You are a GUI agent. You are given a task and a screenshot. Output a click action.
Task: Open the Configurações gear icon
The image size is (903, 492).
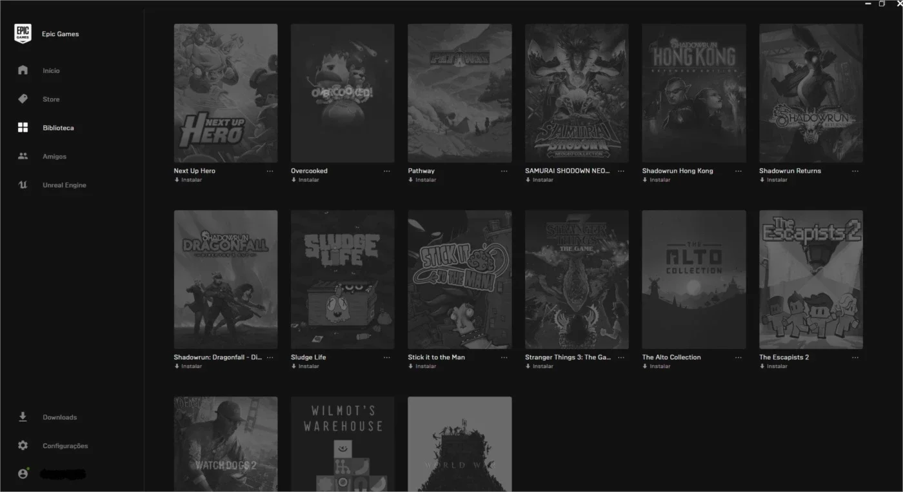click(23, 446)
